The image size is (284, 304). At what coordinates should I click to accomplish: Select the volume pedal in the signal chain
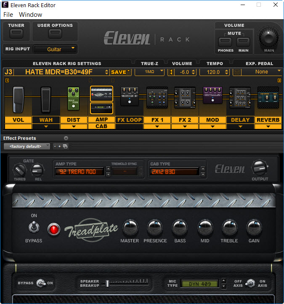[18, 100]
